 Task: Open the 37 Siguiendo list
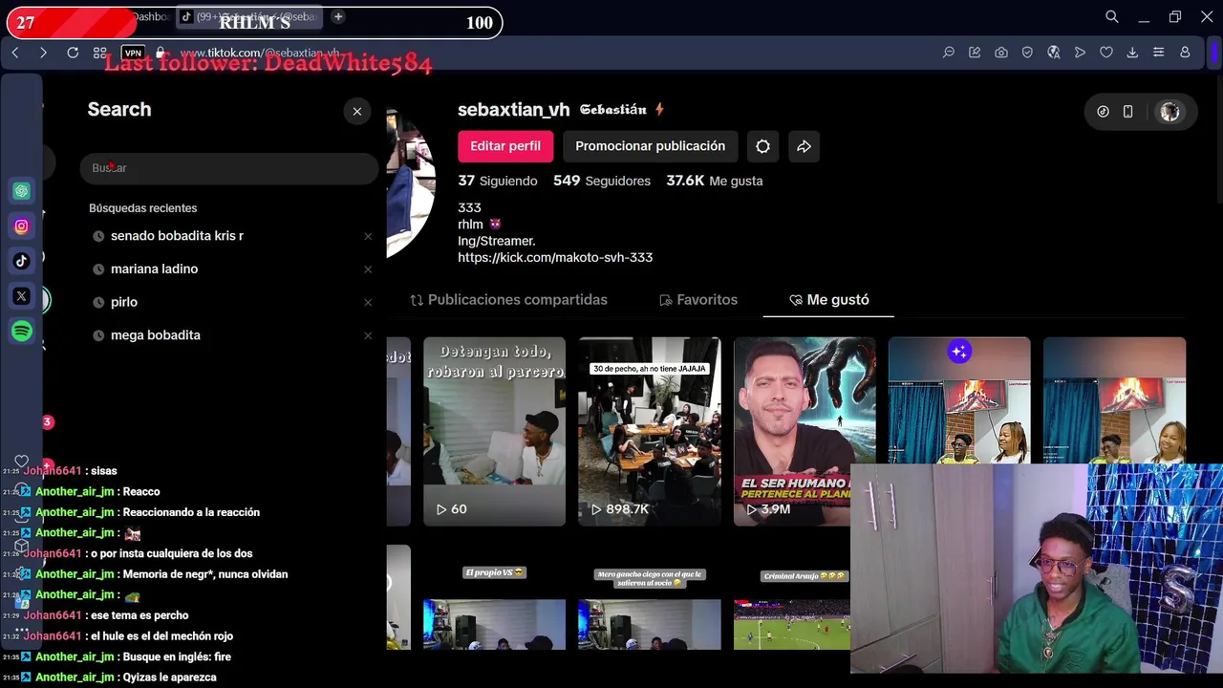pyautogui.click(x=497, y=181)
